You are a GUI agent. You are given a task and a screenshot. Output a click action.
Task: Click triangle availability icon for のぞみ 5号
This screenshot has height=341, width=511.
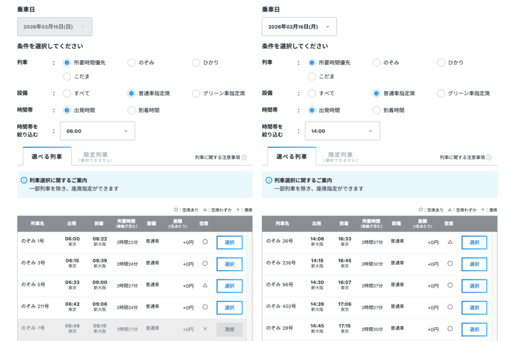pos(205,286)
